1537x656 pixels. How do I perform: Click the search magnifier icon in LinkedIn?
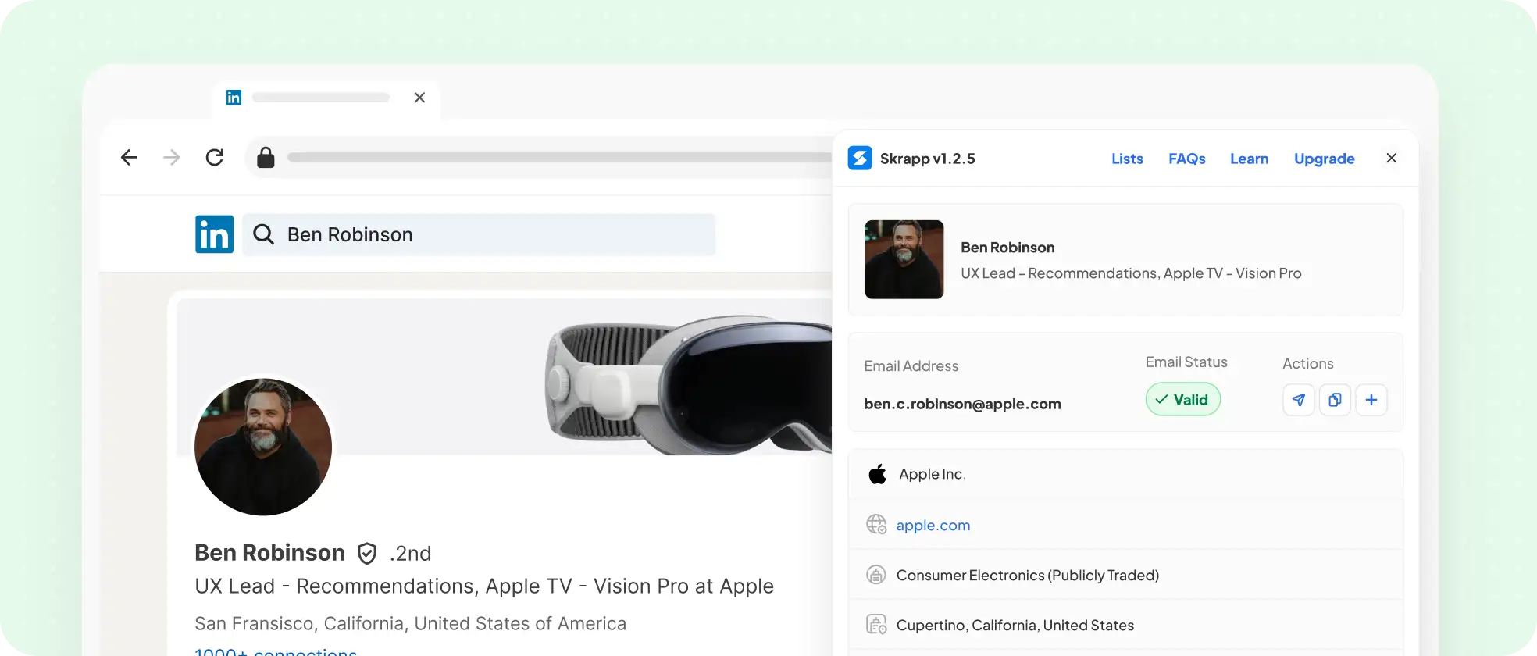point(264,234)
